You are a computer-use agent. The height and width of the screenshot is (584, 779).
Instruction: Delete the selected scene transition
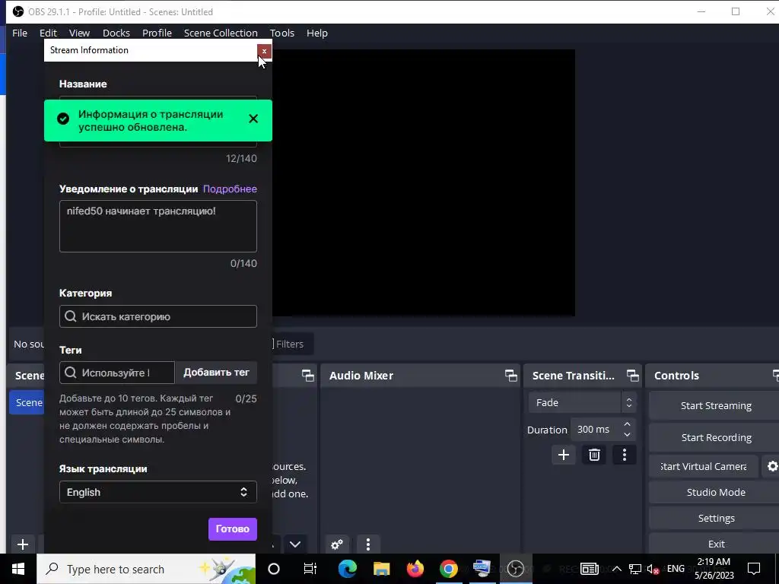point(594,455)
